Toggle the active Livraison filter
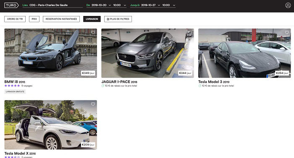Image resolution: width=294 pixels, height=158 pixels. [x=92, y=19]
